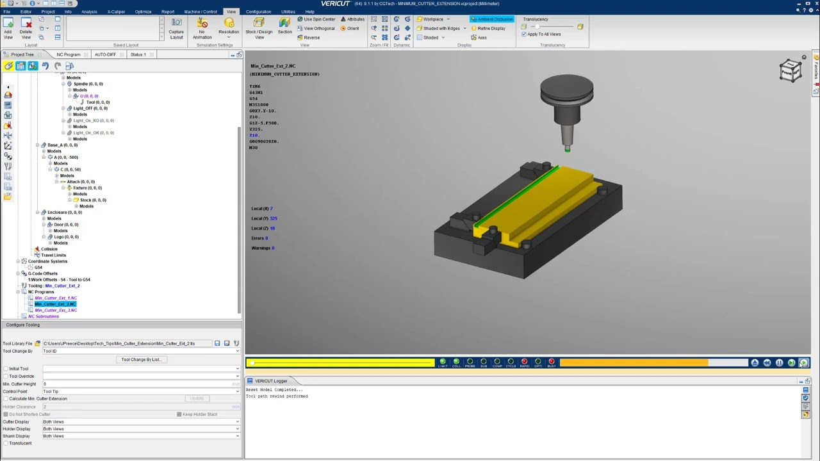This screenshot has height=461, width=820.
Task: Click the undo arrow in Project Tree toolbar
Action: click(x=45, y=66)
